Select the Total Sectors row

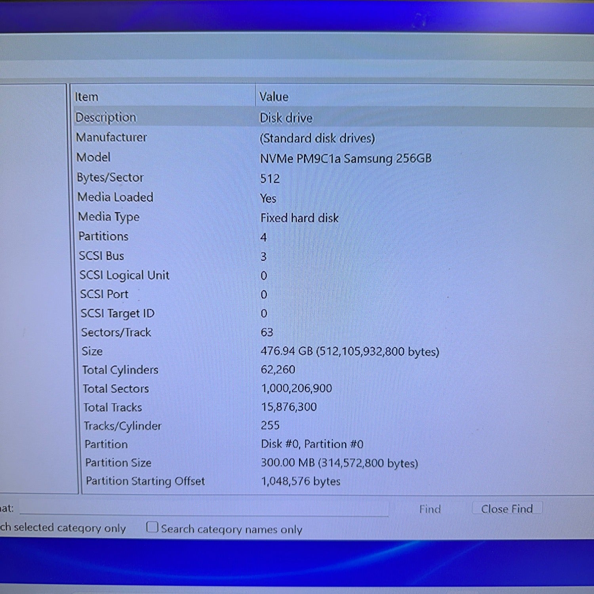click(116, 389)
